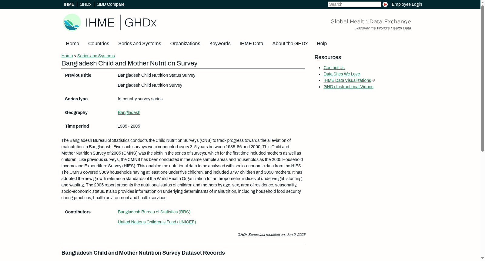Screen dimensions: 485x261
Task: Click the page title Bangladesh Child and Mother Nutrition Survey
Action: point(129,63)
